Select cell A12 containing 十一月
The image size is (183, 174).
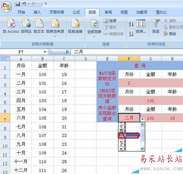(x=21, y=161)
